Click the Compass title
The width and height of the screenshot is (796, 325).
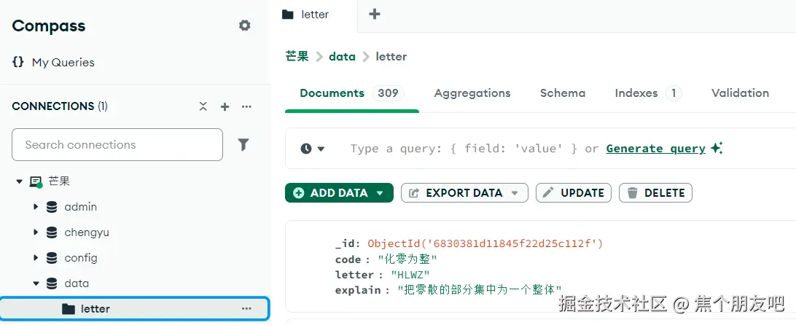point(49,26)
